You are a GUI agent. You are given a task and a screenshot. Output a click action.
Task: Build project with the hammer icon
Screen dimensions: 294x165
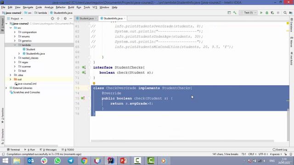click(235, 13)
